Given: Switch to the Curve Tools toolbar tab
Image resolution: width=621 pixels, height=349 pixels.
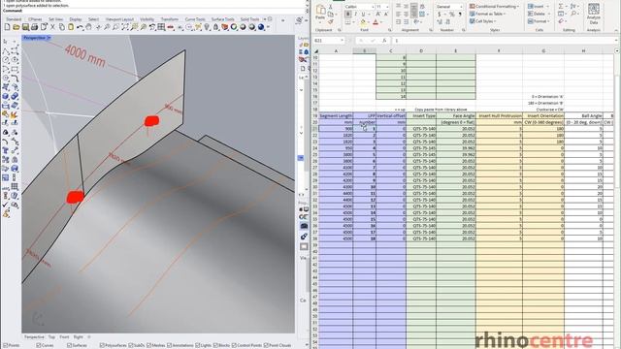Looking at the screenshot, I should point(195,19).
